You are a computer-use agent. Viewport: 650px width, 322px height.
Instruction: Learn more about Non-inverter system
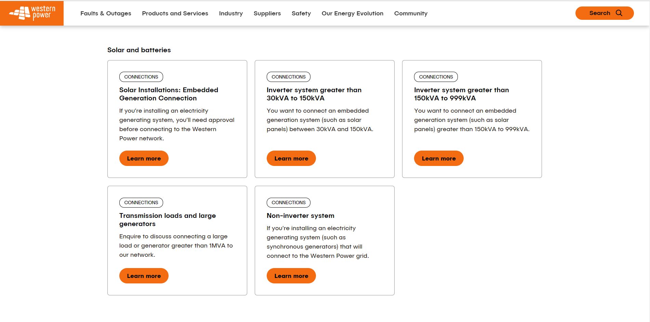pyautogui.click(x=291, y=276)
